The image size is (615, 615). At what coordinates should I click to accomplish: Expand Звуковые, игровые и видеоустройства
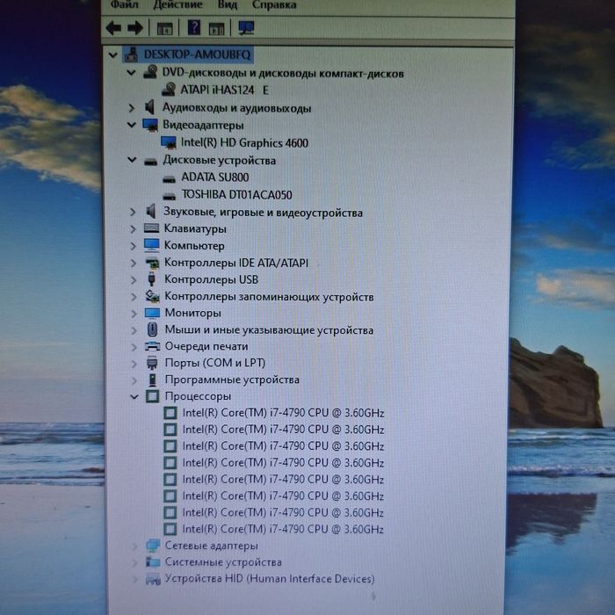point(133,213)
